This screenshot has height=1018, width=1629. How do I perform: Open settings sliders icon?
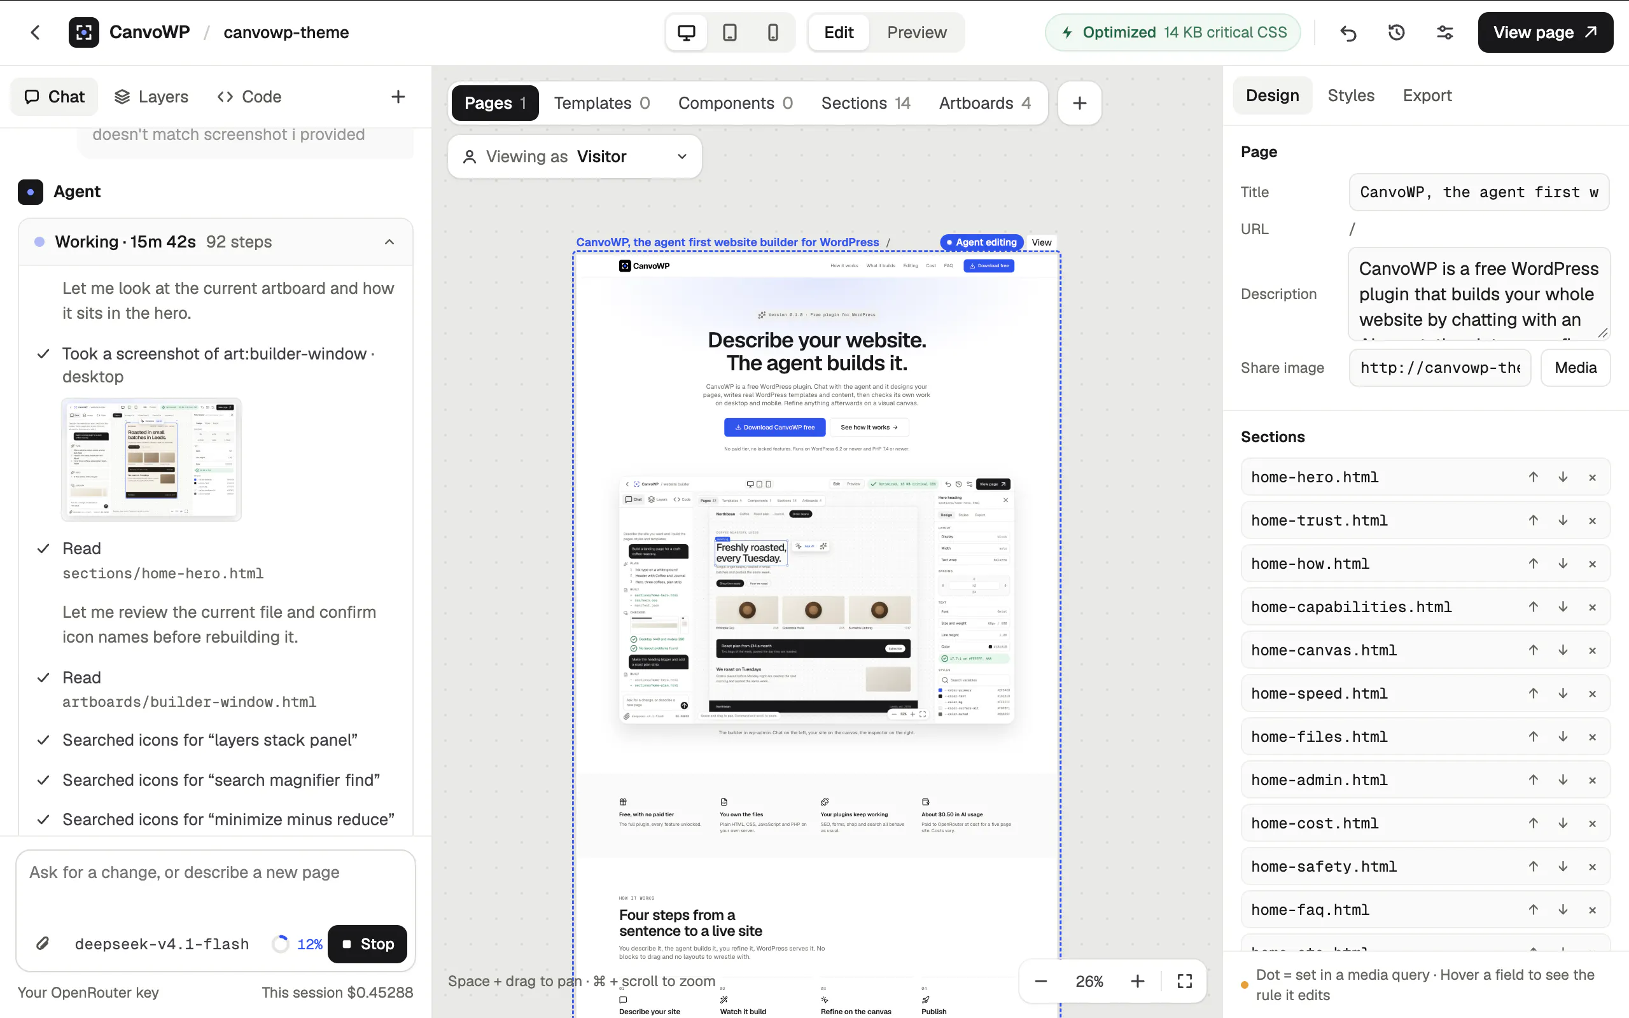pyautogui.click(x=1444, y=32)
